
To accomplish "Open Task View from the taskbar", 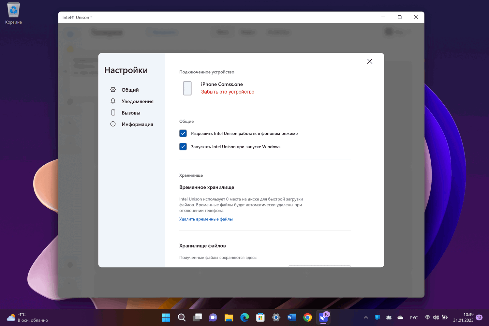I will [x=197, y=318].
